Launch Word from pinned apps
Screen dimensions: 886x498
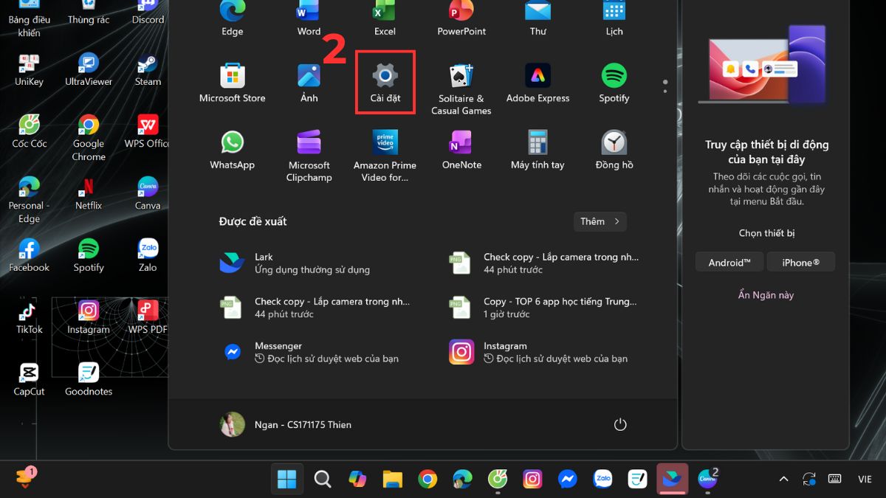(309, 18)
